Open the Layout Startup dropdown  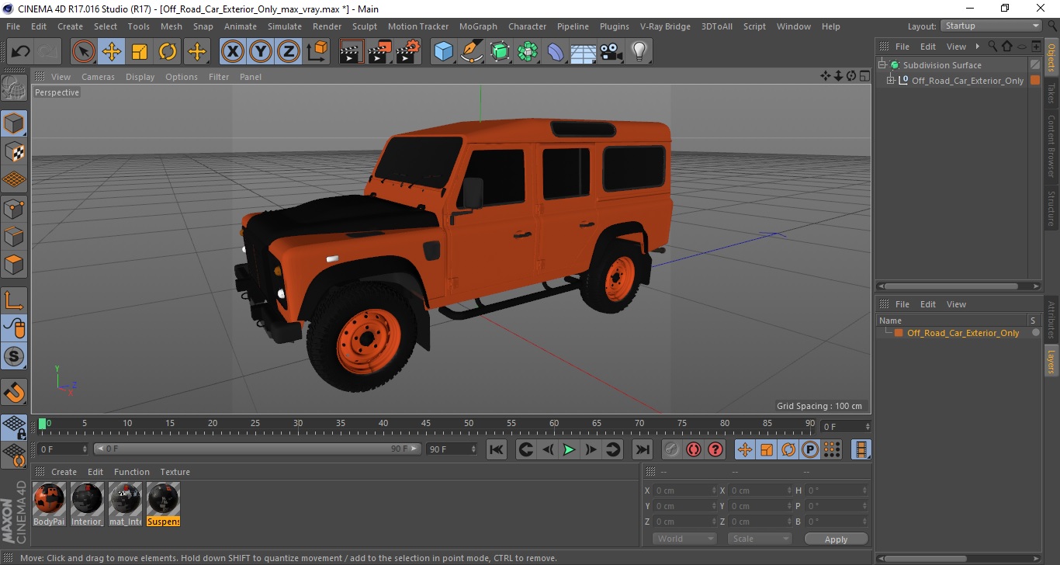tap(991, 26)
